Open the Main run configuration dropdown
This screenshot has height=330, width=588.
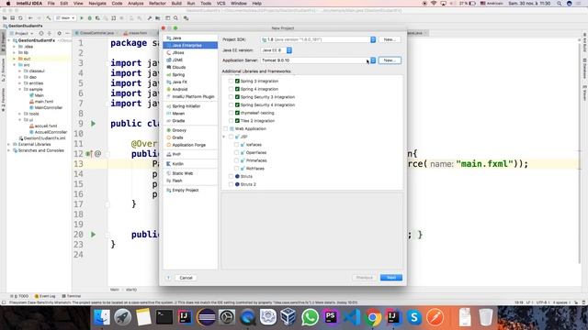coord(65,18)
